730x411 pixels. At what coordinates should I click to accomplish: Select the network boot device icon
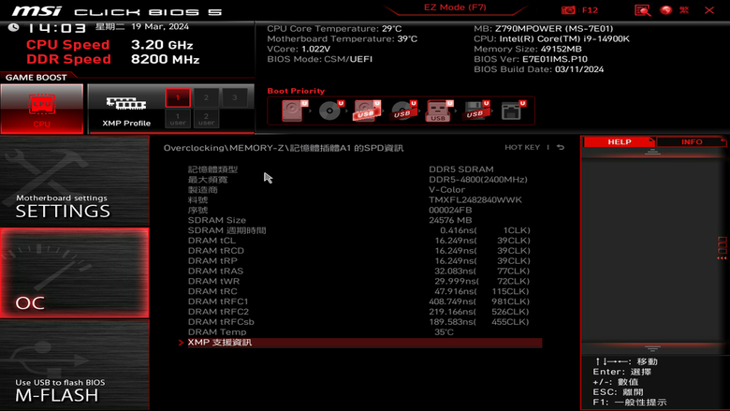tap(513, 110)
